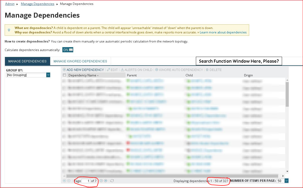Click the items per page value field

pyautogui.click(x=280, y=181)
